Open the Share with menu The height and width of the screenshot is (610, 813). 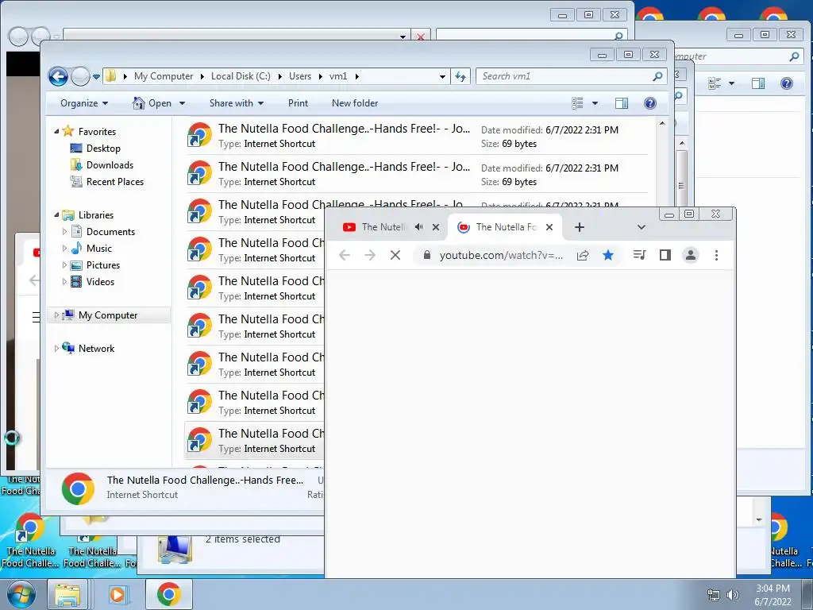pyautogui.click(x=237, y=103)
